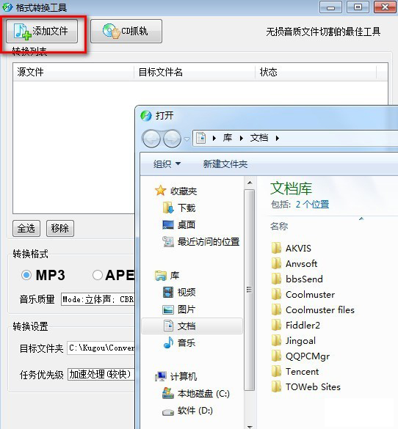398x429 pixels.
Task: Open 最近访问的位置 in sidebar
Action: tap(201, 242)
